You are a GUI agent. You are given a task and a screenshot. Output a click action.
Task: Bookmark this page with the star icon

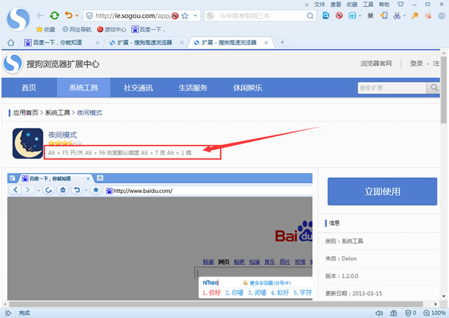point(185,16)
